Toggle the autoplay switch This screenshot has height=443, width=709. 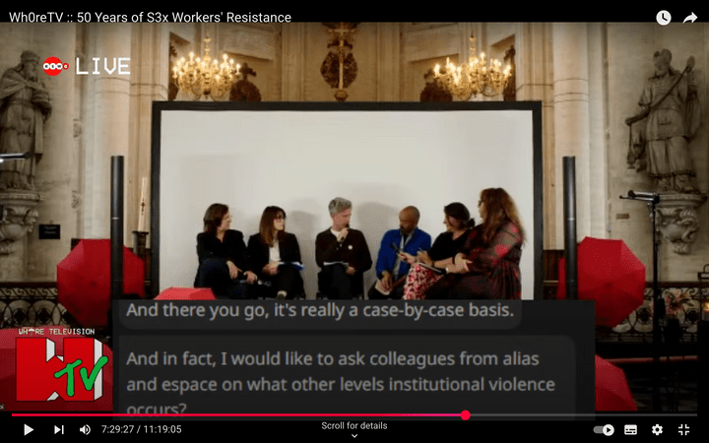604,429
